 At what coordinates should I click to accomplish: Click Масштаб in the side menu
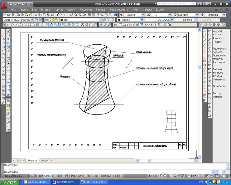click(x=218, y=59)
